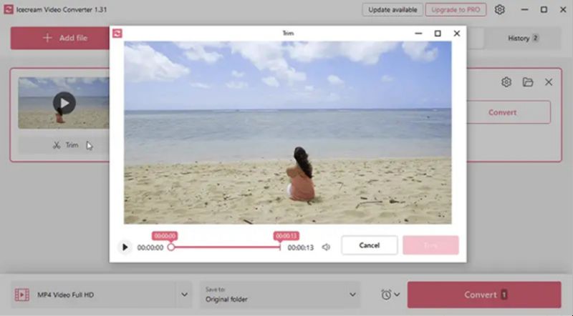This screenshot has height=316, width=573.
Task: Select the trim end handle at 00:00:13
Action: [x=280, y=247]
